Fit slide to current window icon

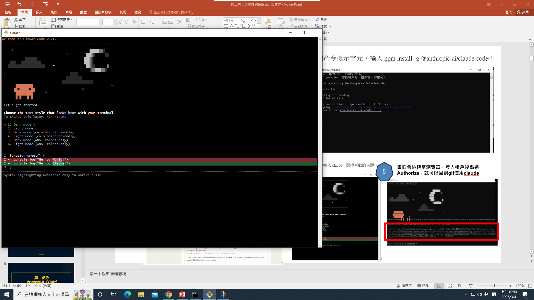coord(530,286)
